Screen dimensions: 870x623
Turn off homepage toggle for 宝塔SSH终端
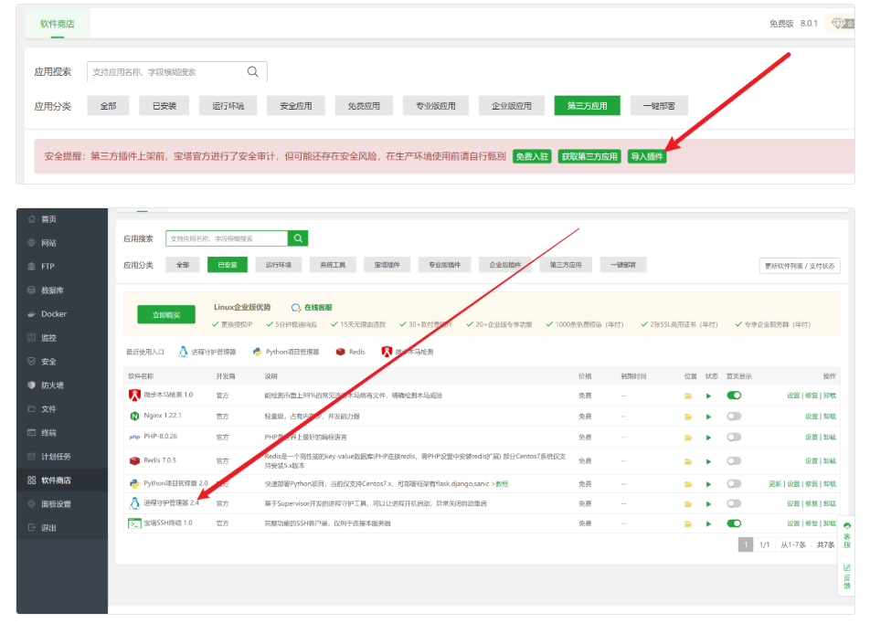(734, 523)
